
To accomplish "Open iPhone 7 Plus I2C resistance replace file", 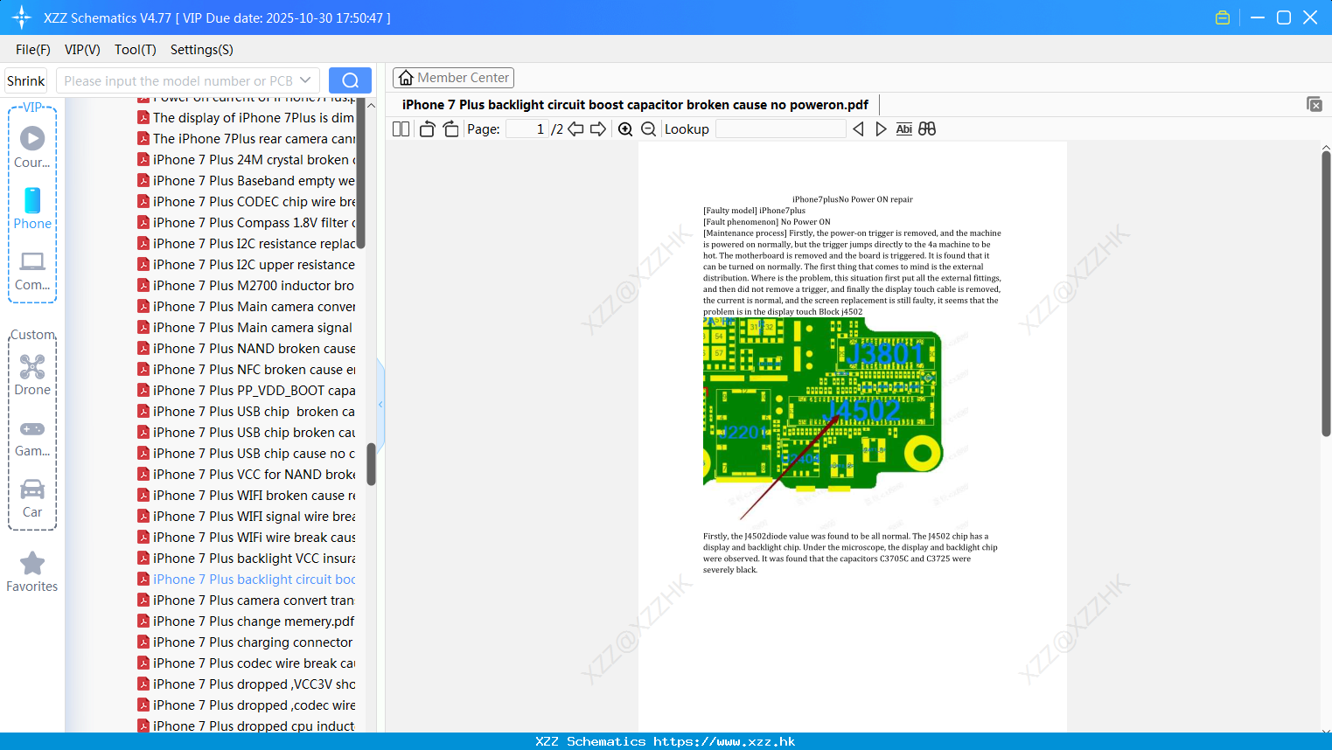I will [246, 244].
